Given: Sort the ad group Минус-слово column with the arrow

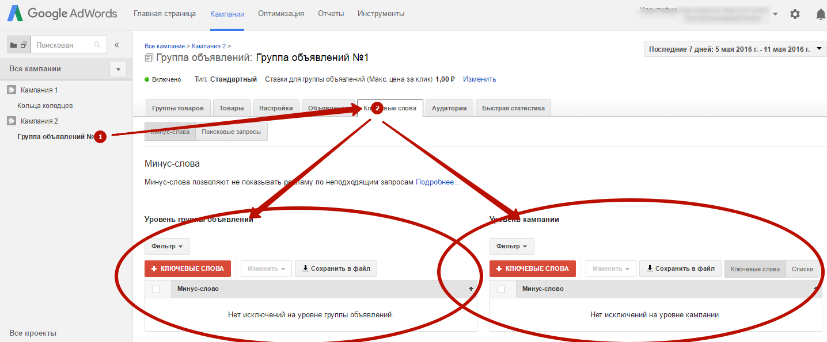Looking at the screenshot, I should 471,289.
